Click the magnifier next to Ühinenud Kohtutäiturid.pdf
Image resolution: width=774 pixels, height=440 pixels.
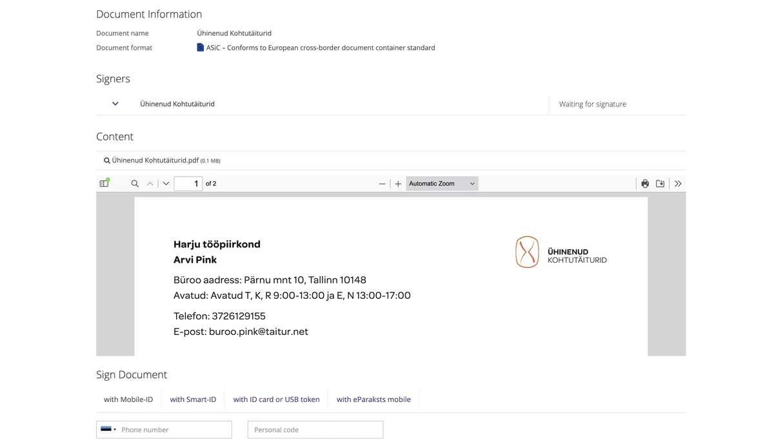click(x=107, y=160)
